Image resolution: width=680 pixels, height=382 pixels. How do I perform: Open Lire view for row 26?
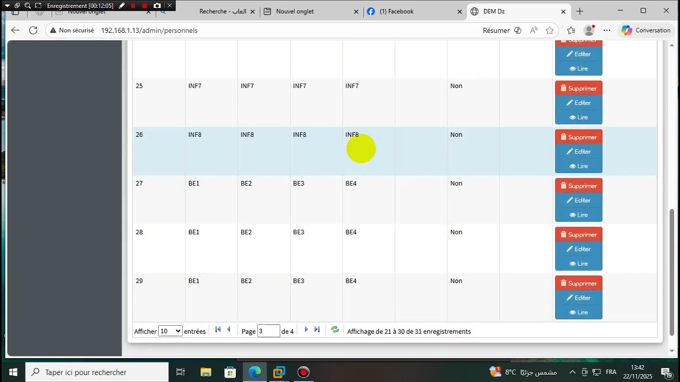[x=579, y=166]
